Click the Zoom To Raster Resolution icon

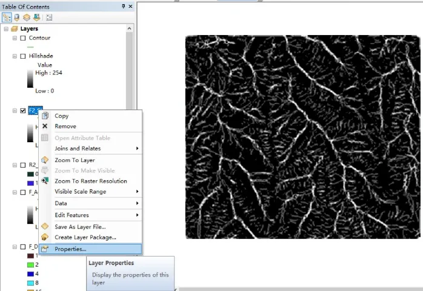[45, 181]
